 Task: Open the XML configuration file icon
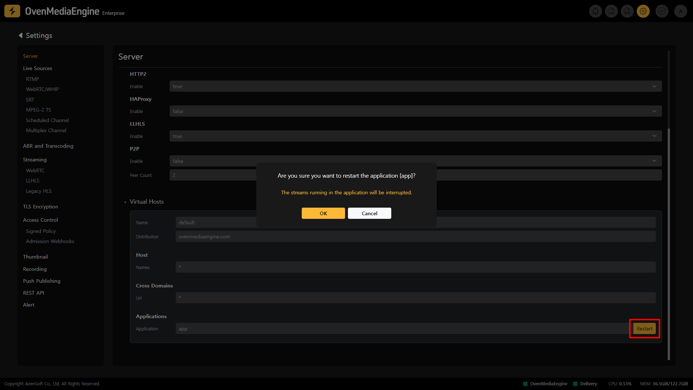click(x=627, y=11)
